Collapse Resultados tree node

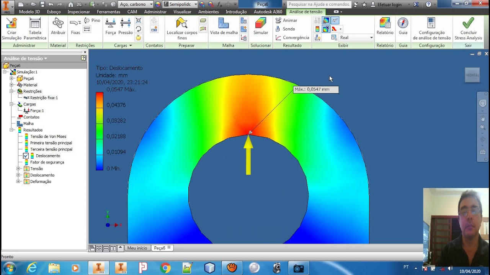point(11,130)
